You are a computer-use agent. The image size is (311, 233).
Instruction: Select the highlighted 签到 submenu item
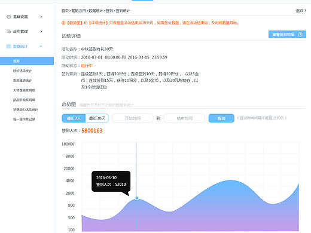tap(27, 61)
